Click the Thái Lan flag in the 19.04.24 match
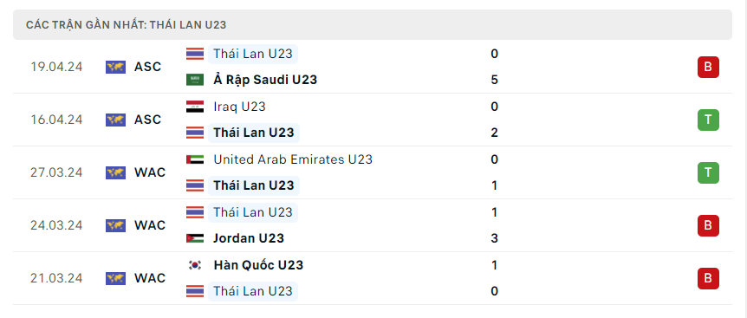The width and height of the screenshot is (747, 318). coord(195,54)
